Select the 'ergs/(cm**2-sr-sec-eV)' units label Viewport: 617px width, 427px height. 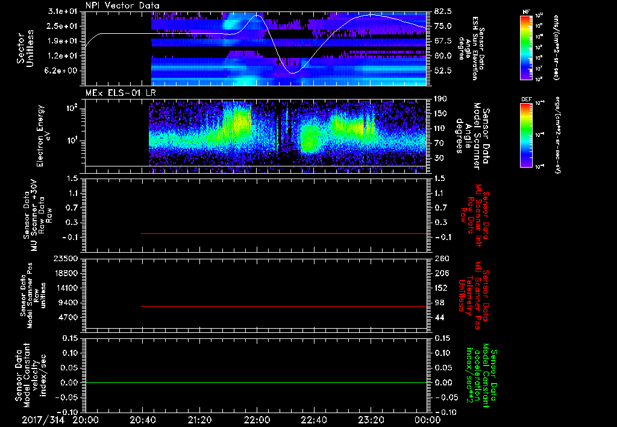[557, 135]
